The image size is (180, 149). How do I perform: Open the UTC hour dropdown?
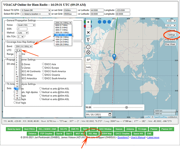coord(18,50)
